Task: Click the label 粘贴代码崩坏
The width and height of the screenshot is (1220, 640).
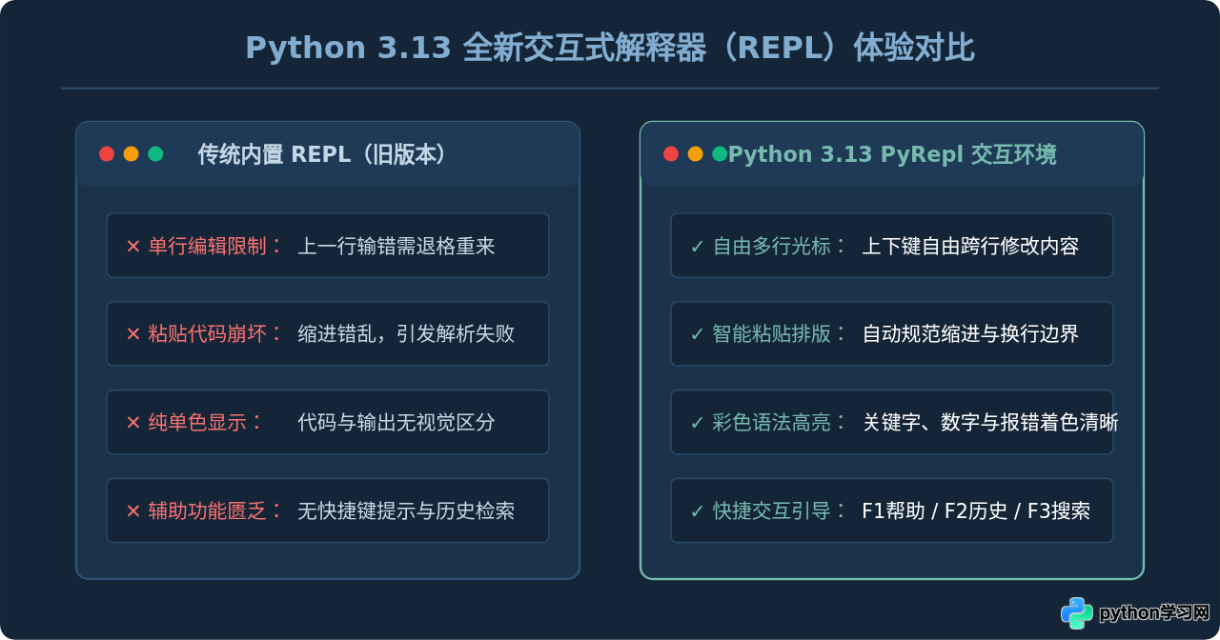Action: [208, 334]
